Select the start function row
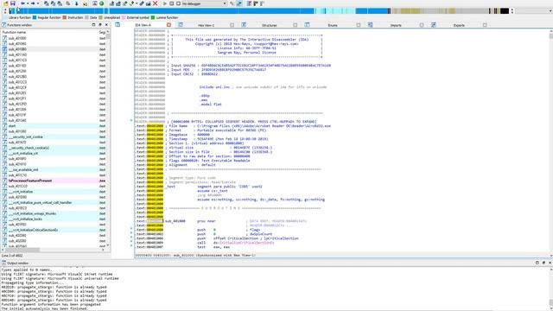The height and width of the screenshot is (311, 553). coord(54,126)
